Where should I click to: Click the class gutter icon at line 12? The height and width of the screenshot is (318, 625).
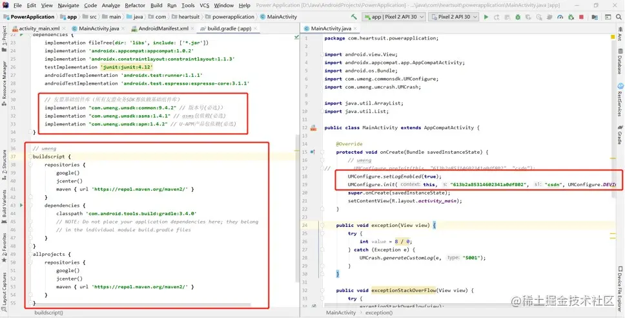[313, 128]
